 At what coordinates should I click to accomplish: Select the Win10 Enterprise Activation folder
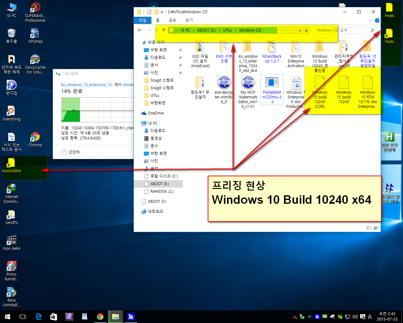coord(296,54)
